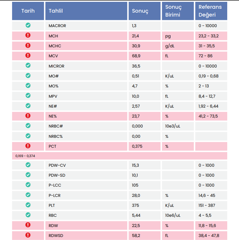The width and height of the screenshot is (239, 240).
Task: Click the Tahlil column header
Action: (x=56, y=11)
